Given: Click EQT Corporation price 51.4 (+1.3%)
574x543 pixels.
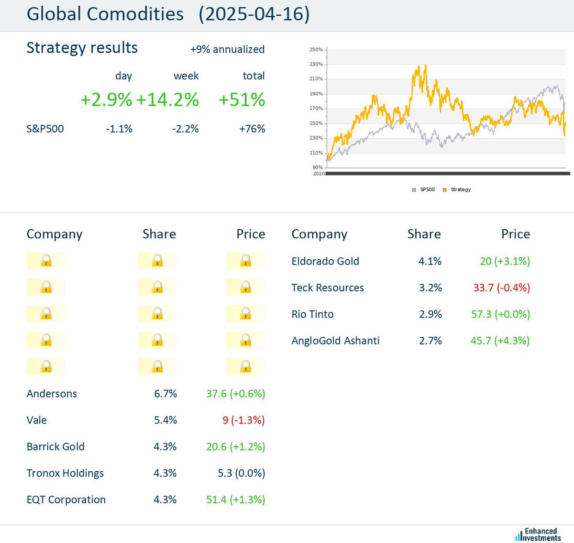Looking at the screenshot, I should [235, 499].
